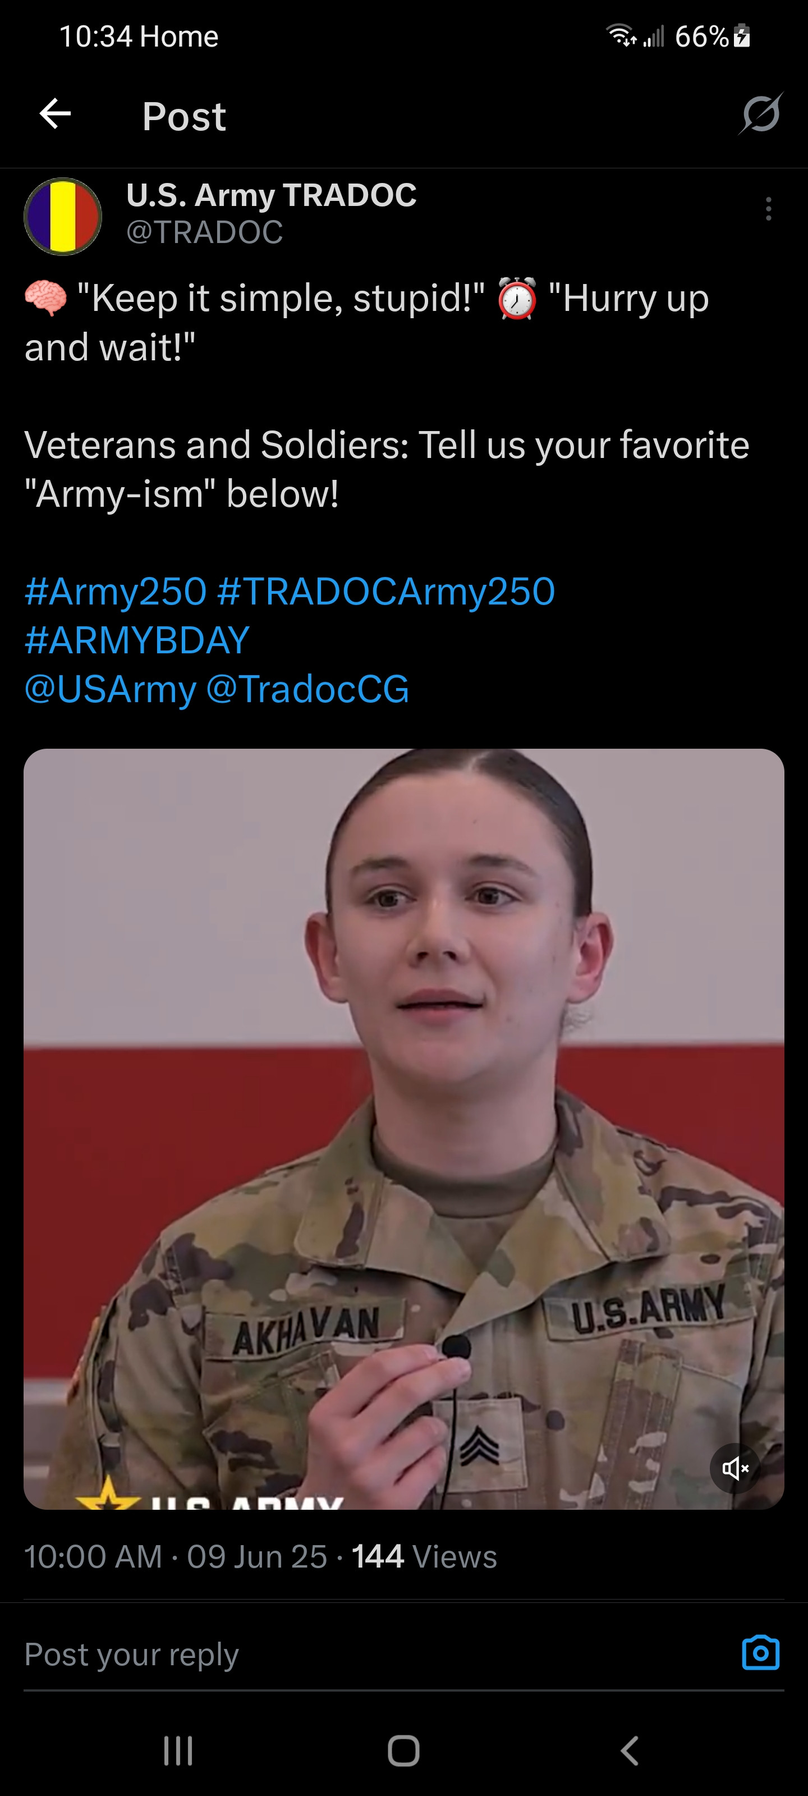Open the #Army250 hashtag

coord(116,591)
